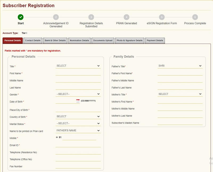Image resolution: width=213 pixels, height=172 pixels.
Task: Click step 4 PRAN Generated circle
Action: [126, 17]
